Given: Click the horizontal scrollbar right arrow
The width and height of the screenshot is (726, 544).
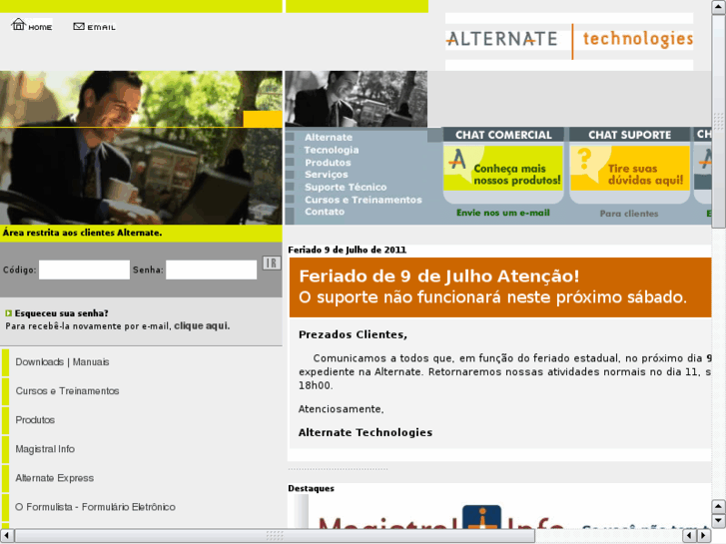Looking at the screenshot, I should [x=704, y=536].
